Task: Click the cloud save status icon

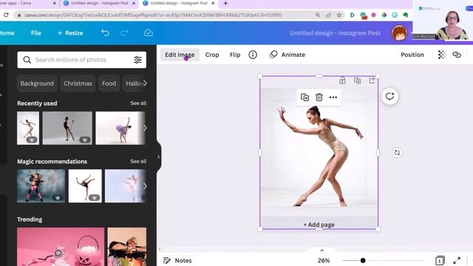Action: tap(148, 33)
